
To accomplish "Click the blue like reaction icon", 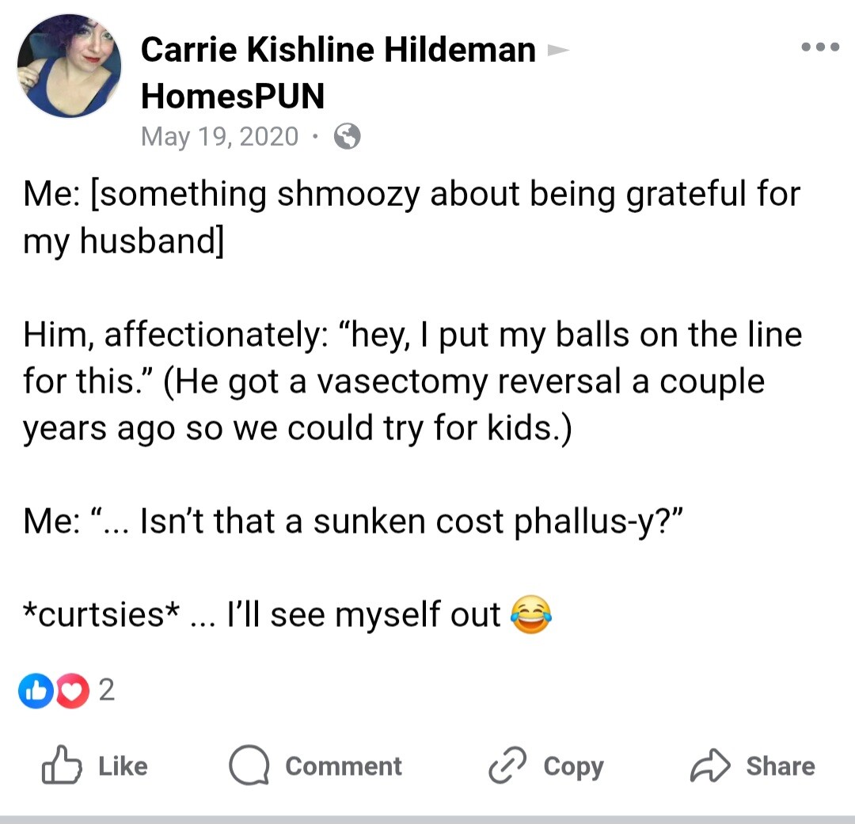I will tap(36, 690).
